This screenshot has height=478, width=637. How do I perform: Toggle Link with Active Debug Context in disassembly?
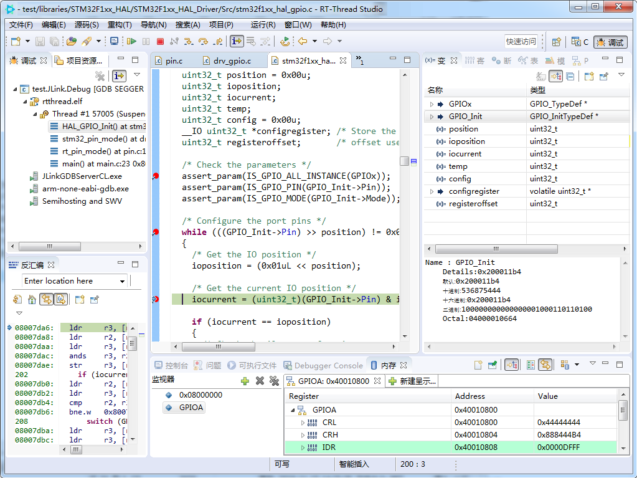[x=46, y=300]
